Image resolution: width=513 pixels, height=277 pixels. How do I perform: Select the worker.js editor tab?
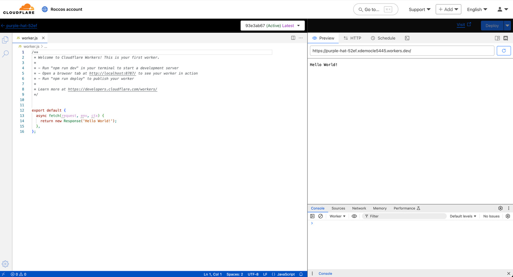pos(29,38)
